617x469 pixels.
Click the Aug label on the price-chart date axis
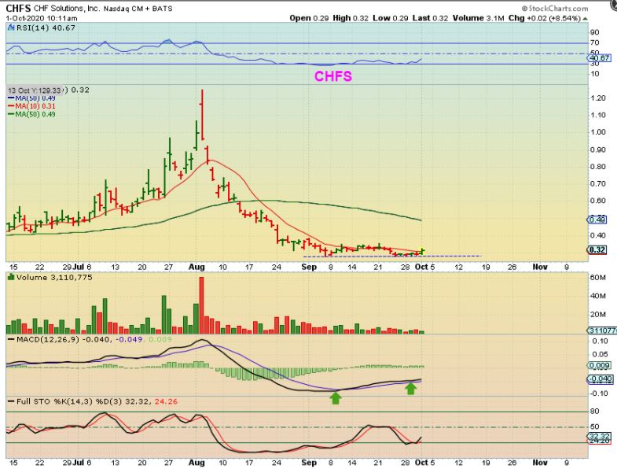point(196,268)
